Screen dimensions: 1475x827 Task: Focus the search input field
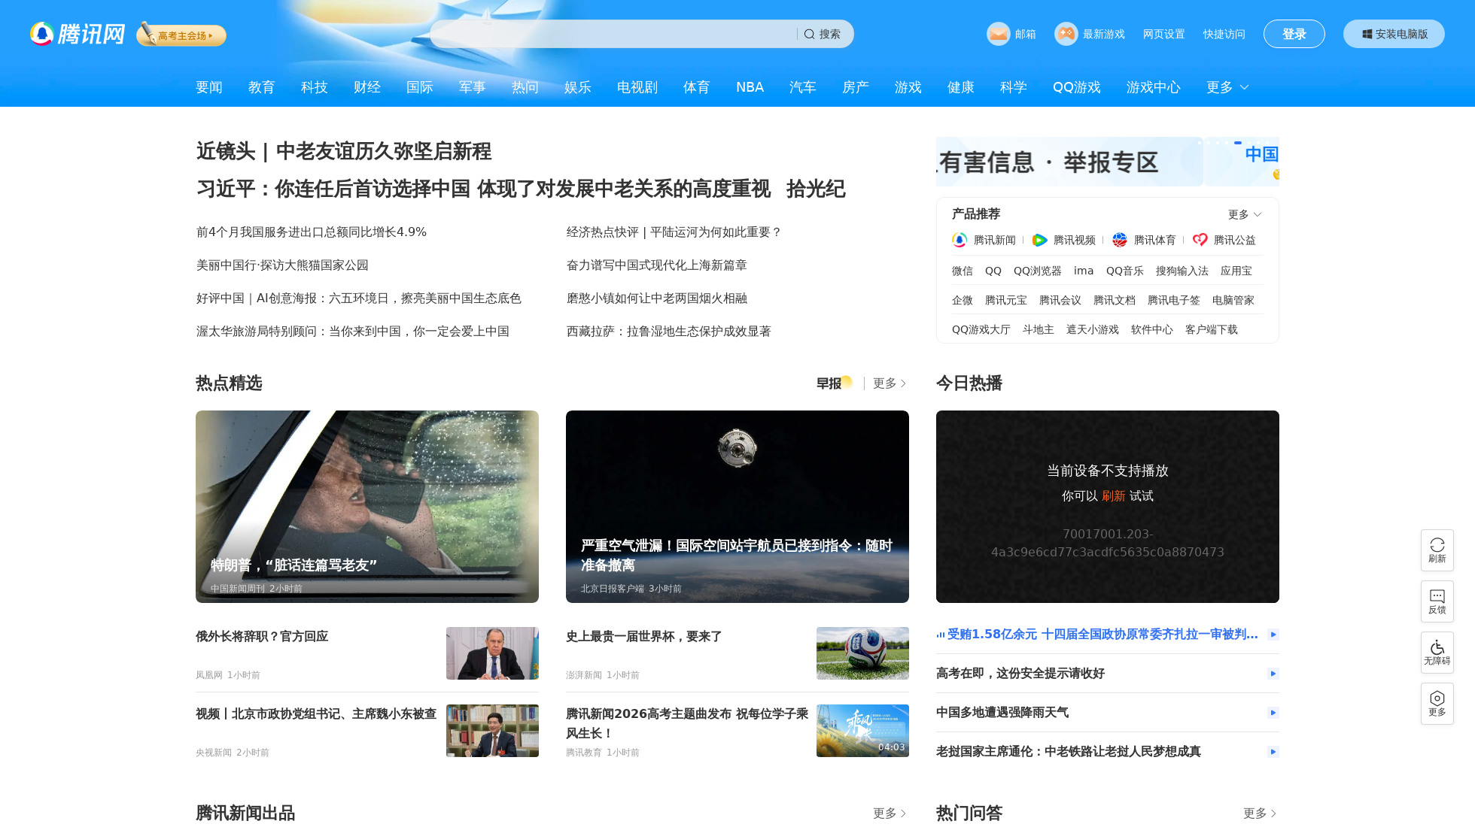pos(613,34)
